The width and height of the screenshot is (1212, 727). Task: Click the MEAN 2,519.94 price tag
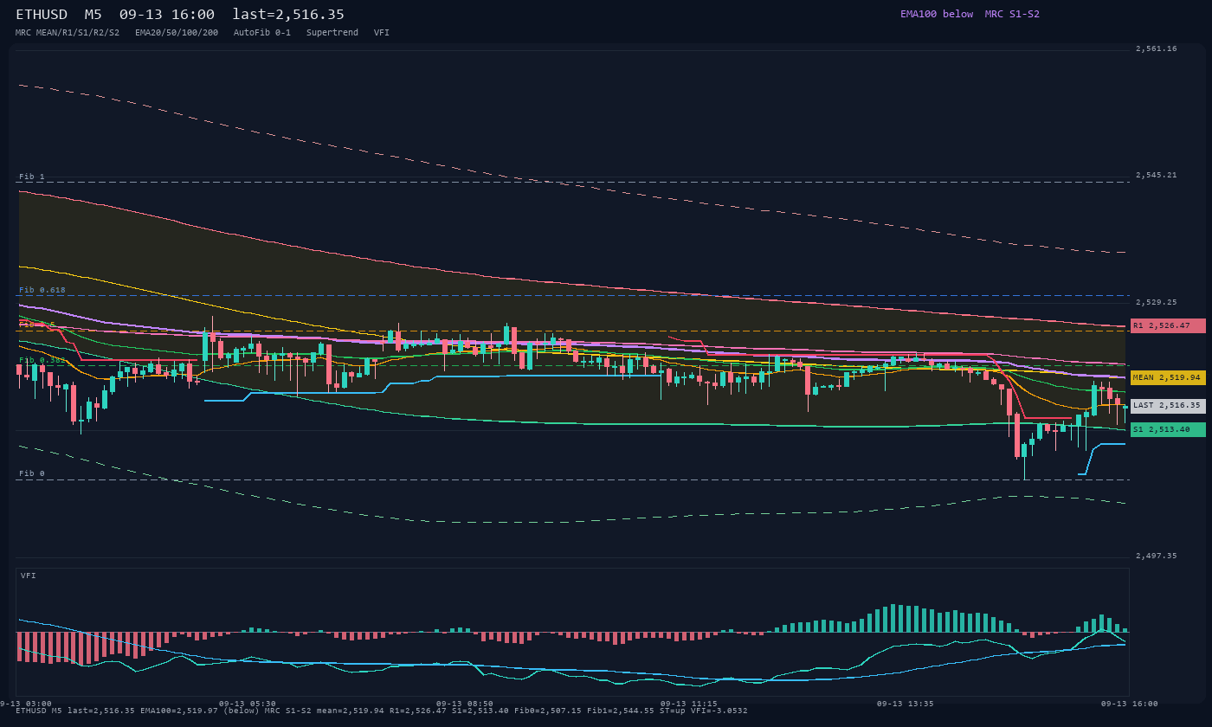coord(1168,378)
